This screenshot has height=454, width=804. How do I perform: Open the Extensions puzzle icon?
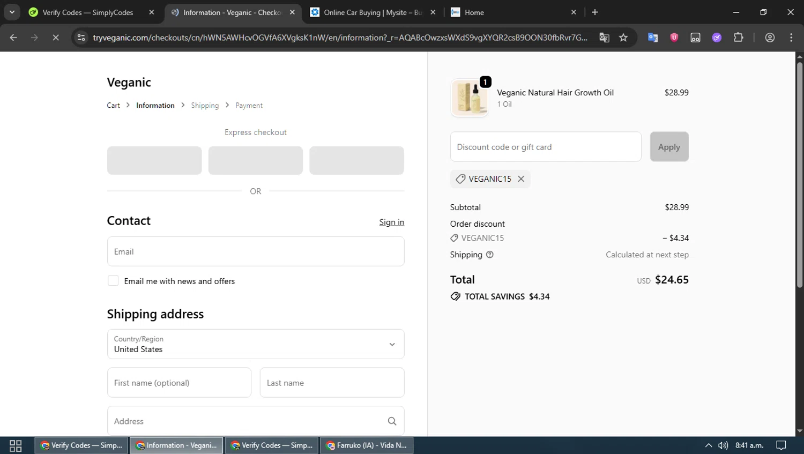click(738, 38)
